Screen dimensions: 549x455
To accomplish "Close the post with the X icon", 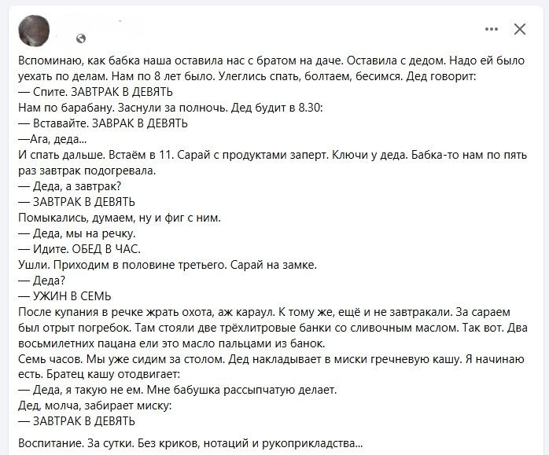I will pyautogui.click(x=520, y=29).
